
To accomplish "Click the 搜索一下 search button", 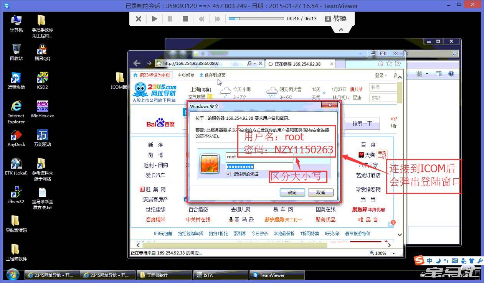I will tap(362, 123).
